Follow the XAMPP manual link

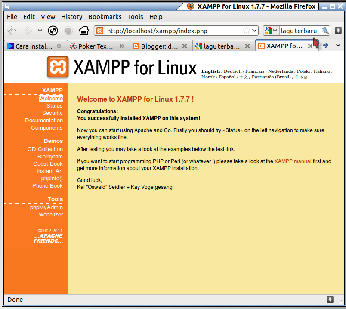pos(293,161)
